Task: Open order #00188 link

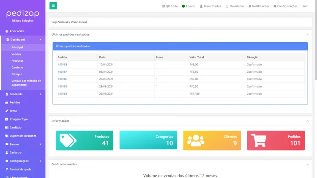Action: pos(63,64)
